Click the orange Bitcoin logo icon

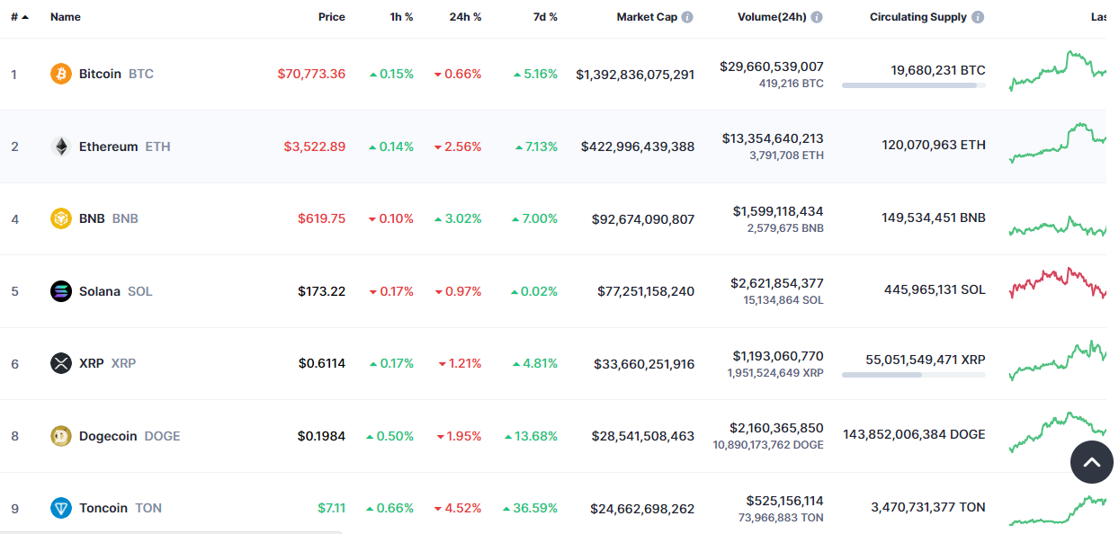61,74
